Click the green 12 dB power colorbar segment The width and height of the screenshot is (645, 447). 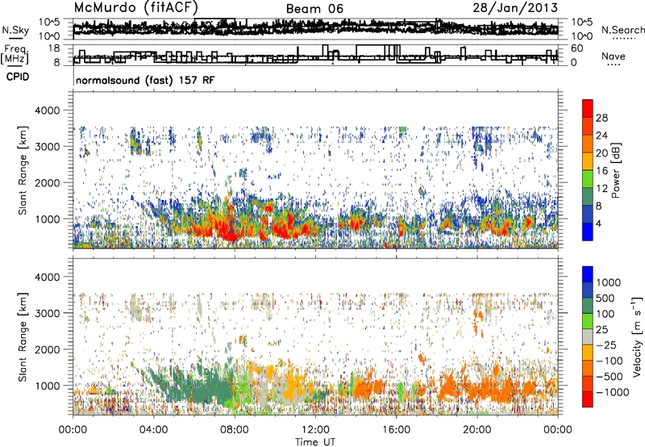(588, 179)
